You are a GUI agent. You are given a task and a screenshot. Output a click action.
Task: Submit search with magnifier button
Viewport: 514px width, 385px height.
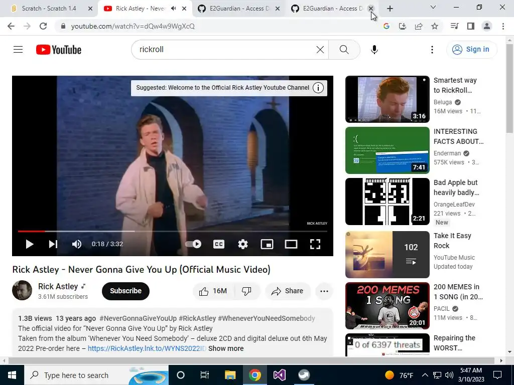point(344,50)
